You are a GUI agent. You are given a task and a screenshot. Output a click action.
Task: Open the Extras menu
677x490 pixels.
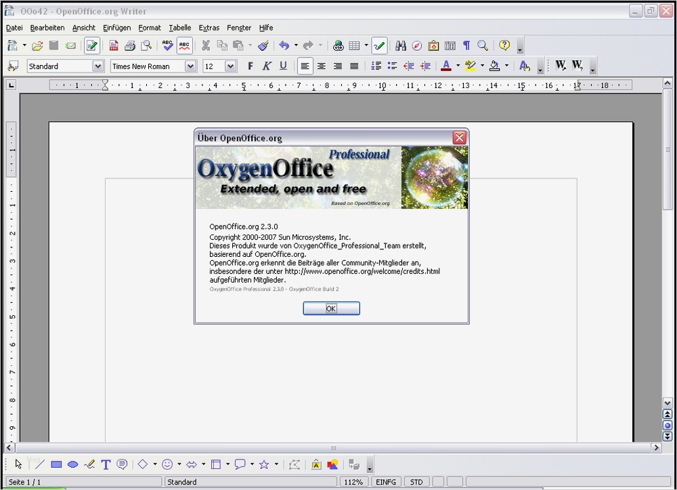(209, 28)
